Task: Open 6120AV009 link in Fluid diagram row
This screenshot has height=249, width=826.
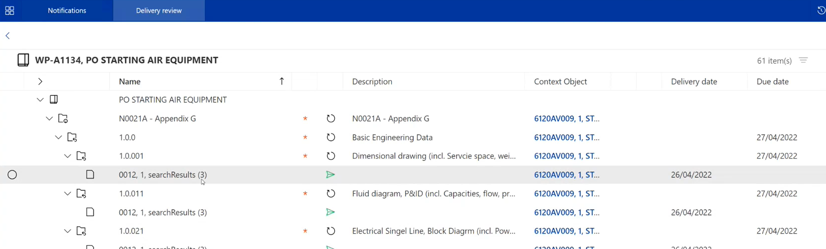Action: [x=566, y=194]
